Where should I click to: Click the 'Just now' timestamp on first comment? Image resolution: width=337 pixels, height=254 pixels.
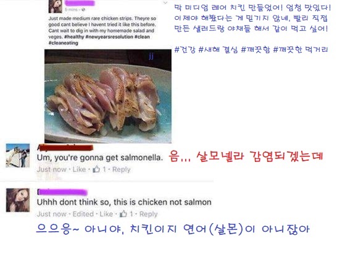click(x=52, y=169)
